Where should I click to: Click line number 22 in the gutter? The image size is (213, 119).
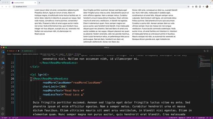(12, 63)
